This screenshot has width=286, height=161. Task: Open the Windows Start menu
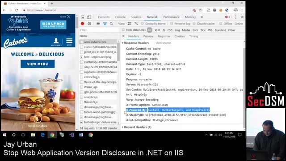4,135
